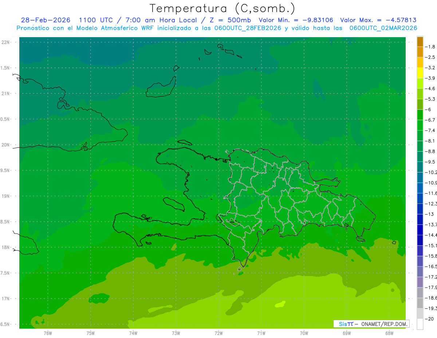Screen dimensions: 437x338
Task: Click the "28-Feb-2026" date in header
Action: pyautogui.click(x=46, y=20)
